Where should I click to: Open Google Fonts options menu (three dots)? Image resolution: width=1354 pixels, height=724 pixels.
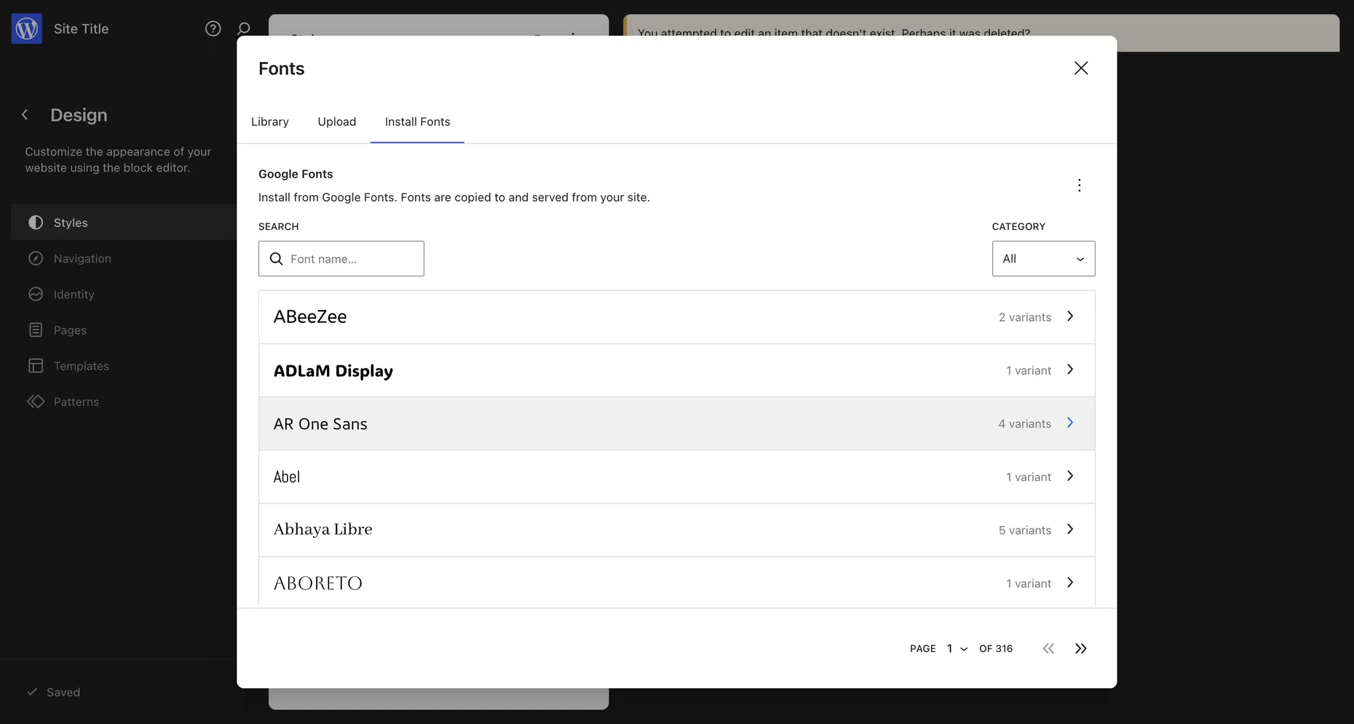[x=1080, y=186]
